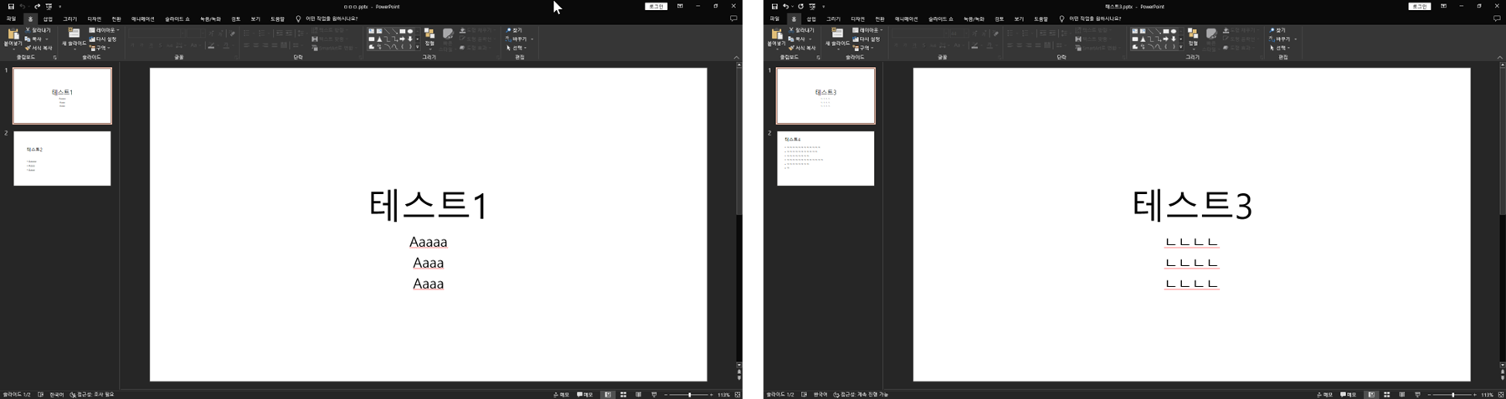The height and width of the screenshot is (399, 1506).
Task: Switch to Normal view in left window status bar
Action: point(609,394)
